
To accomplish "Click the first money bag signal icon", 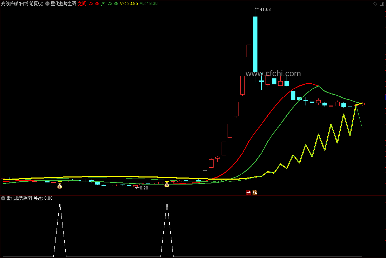I will (60, 186).
